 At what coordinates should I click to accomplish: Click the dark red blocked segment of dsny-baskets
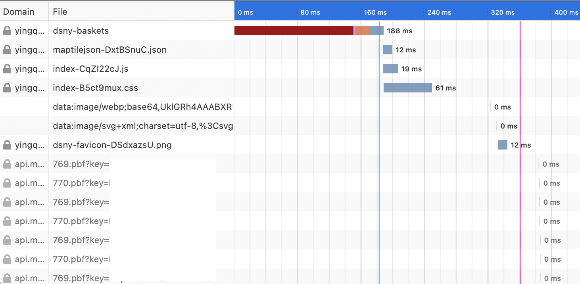(294, 31)
